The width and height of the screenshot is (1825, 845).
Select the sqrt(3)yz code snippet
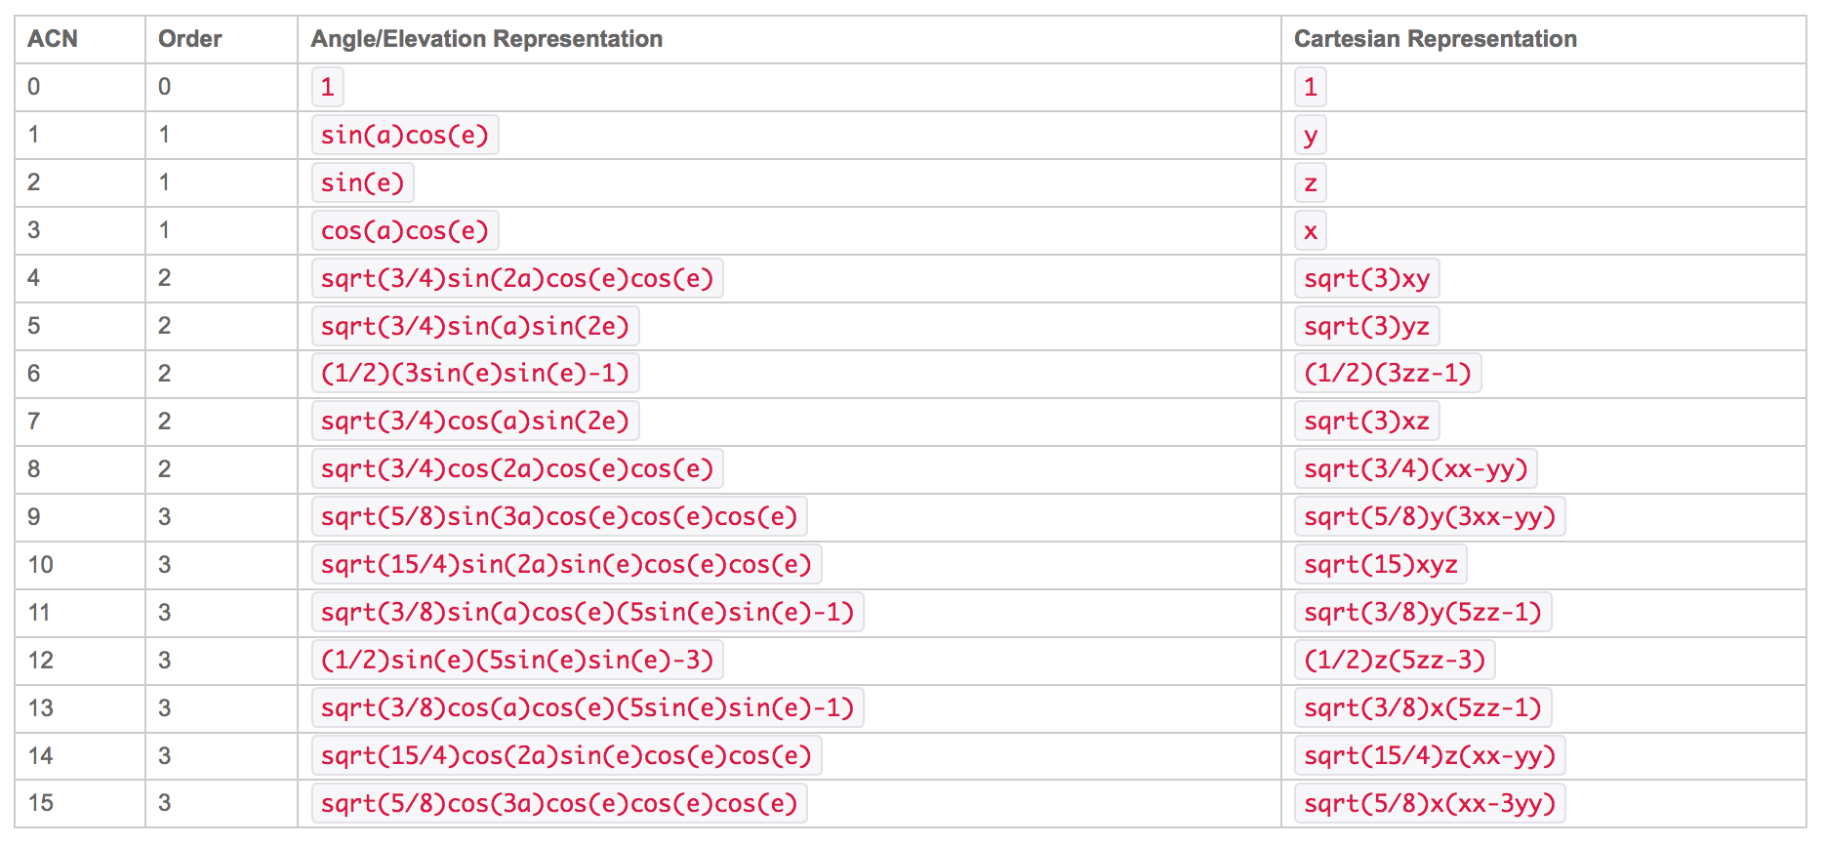pyautogui.click(x=1366, y=326)
